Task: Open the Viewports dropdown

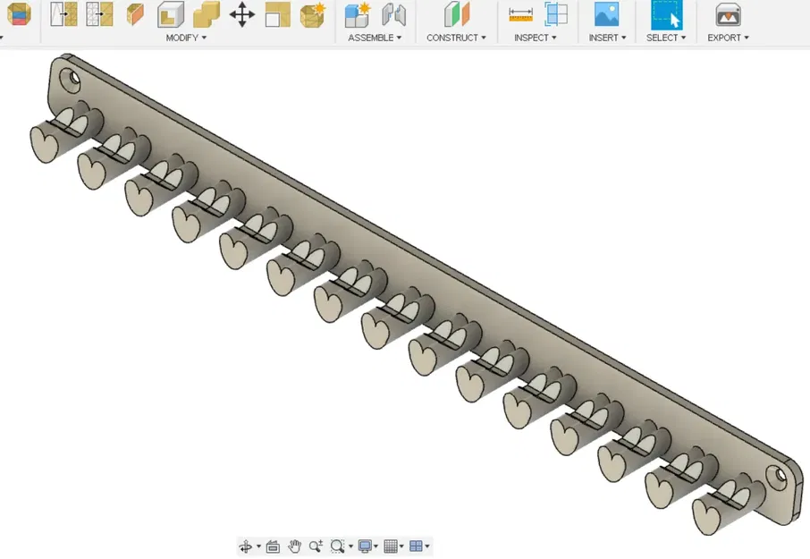Action: (417, 546)
